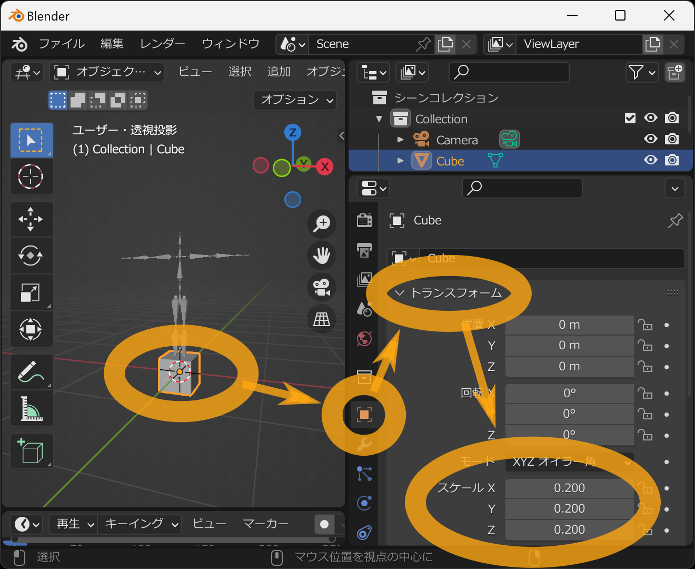695x569 pixels.
Task: Open the Scene properties tab
Action: 364,309
